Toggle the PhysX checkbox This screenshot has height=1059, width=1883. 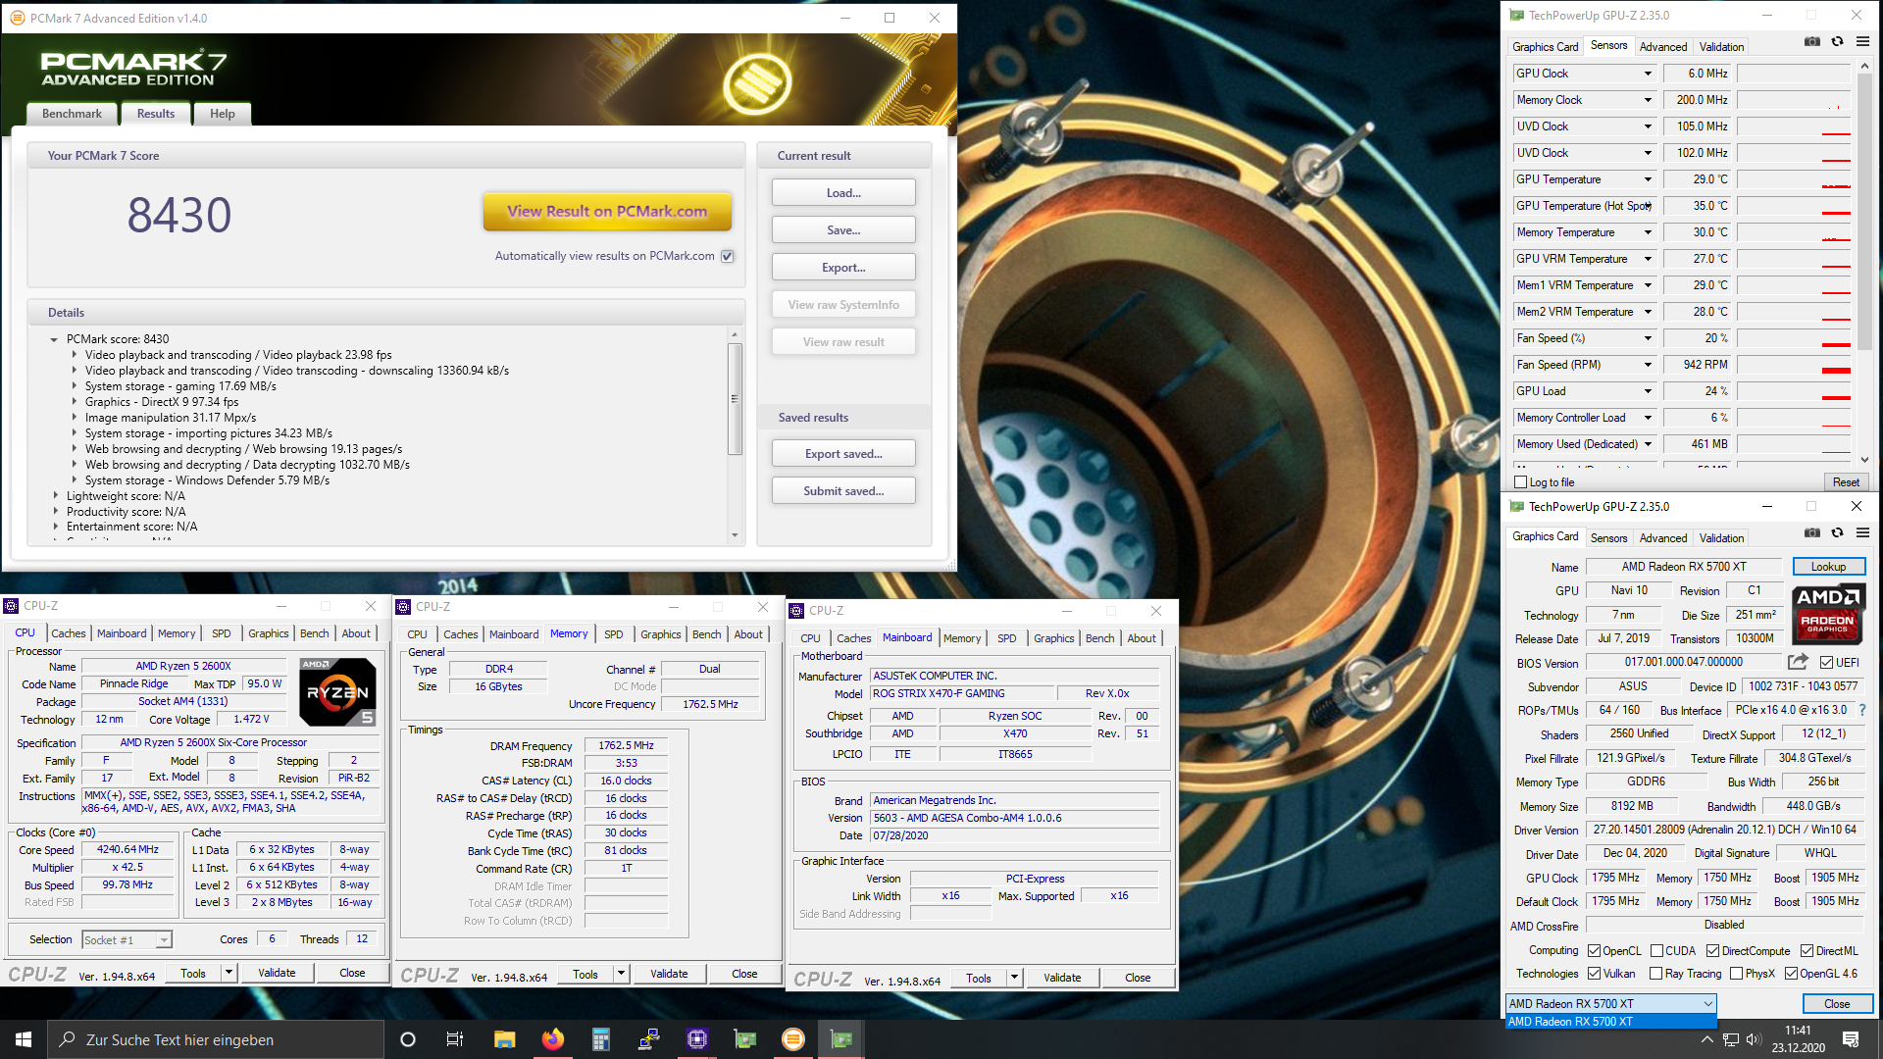pyautogui.click(x=1737, y=974)
